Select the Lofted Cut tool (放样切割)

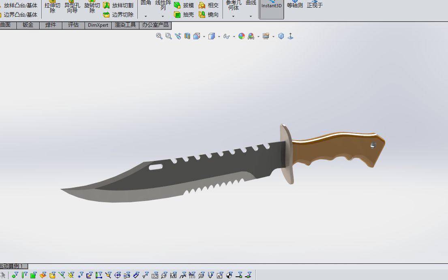118,5
